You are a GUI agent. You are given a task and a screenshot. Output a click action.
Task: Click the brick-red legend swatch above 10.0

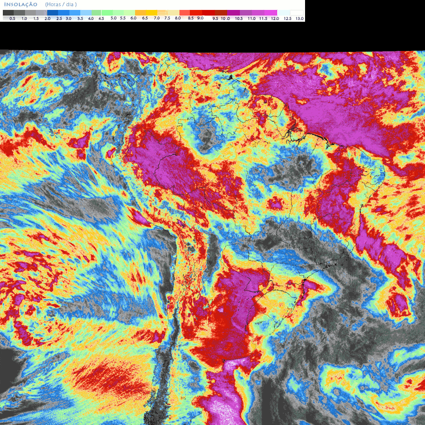coord(221,13)
